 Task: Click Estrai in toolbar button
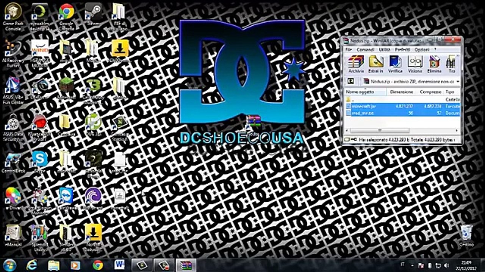(376, 64)
